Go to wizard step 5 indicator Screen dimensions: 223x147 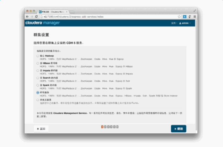tap(114, 127)
